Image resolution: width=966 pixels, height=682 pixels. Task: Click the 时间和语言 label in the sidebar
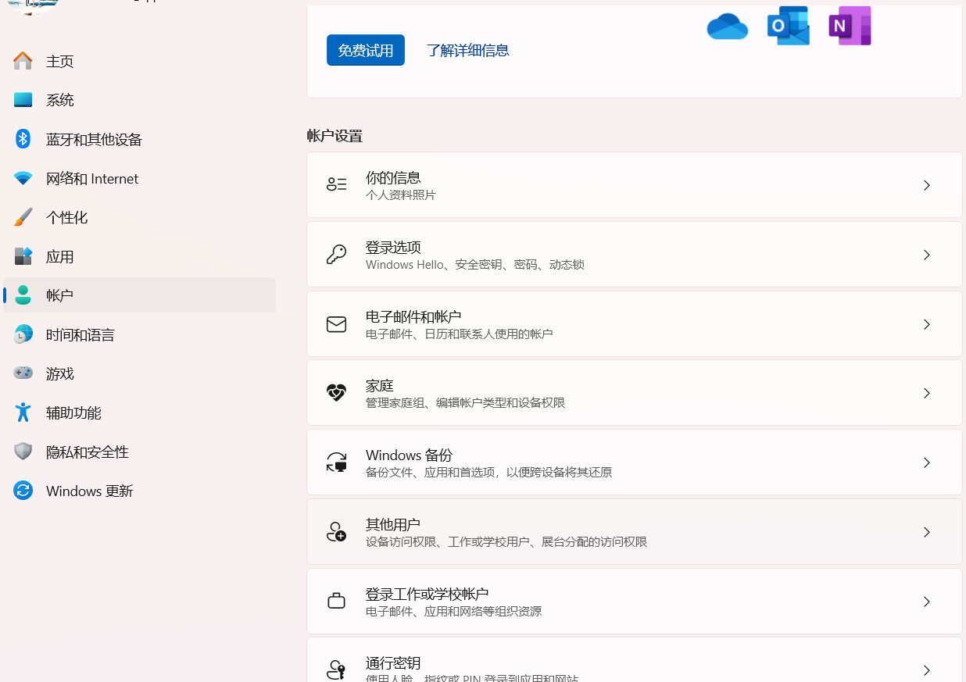(x=80, y=334)
